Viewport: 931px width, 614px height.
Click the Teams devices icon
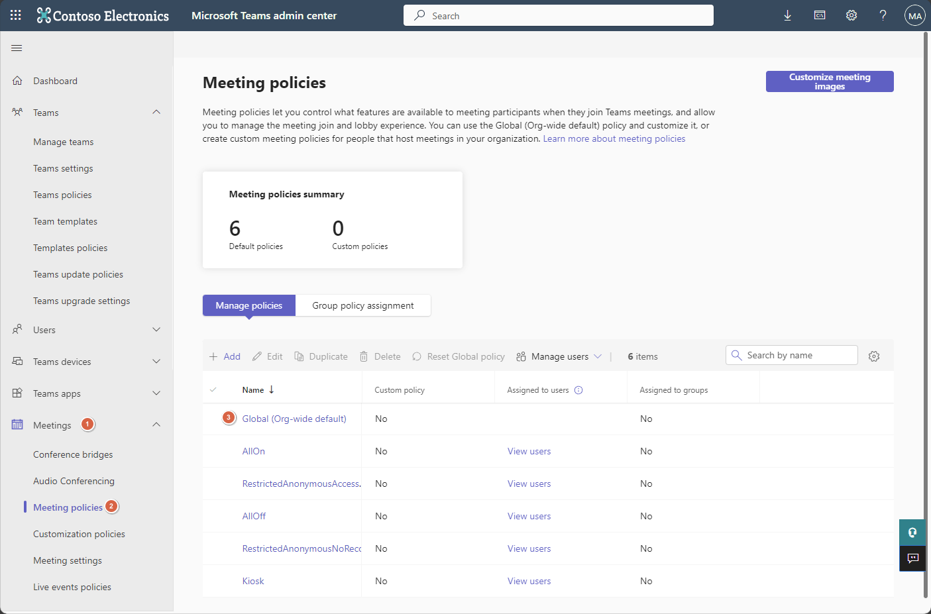[x=17, y=362]
